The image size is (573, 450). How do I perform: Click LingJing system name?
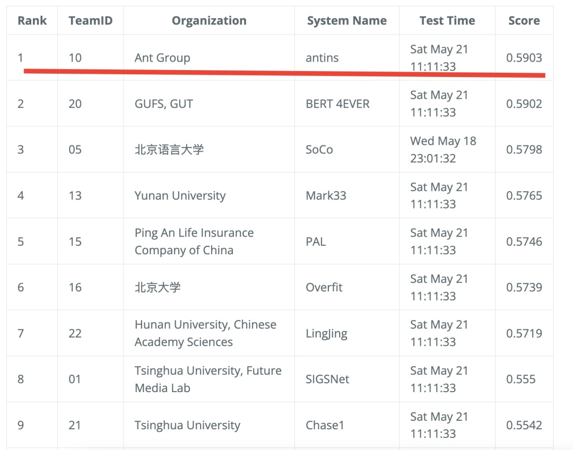326,333
